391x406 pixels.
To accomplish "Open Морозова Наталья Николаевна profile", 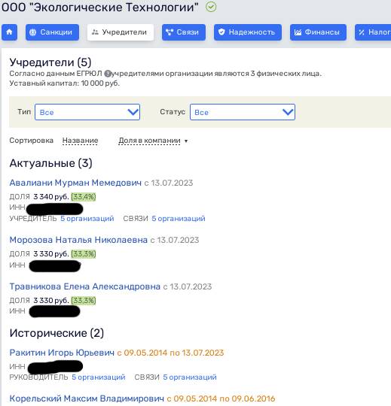I will click(78, 240).
